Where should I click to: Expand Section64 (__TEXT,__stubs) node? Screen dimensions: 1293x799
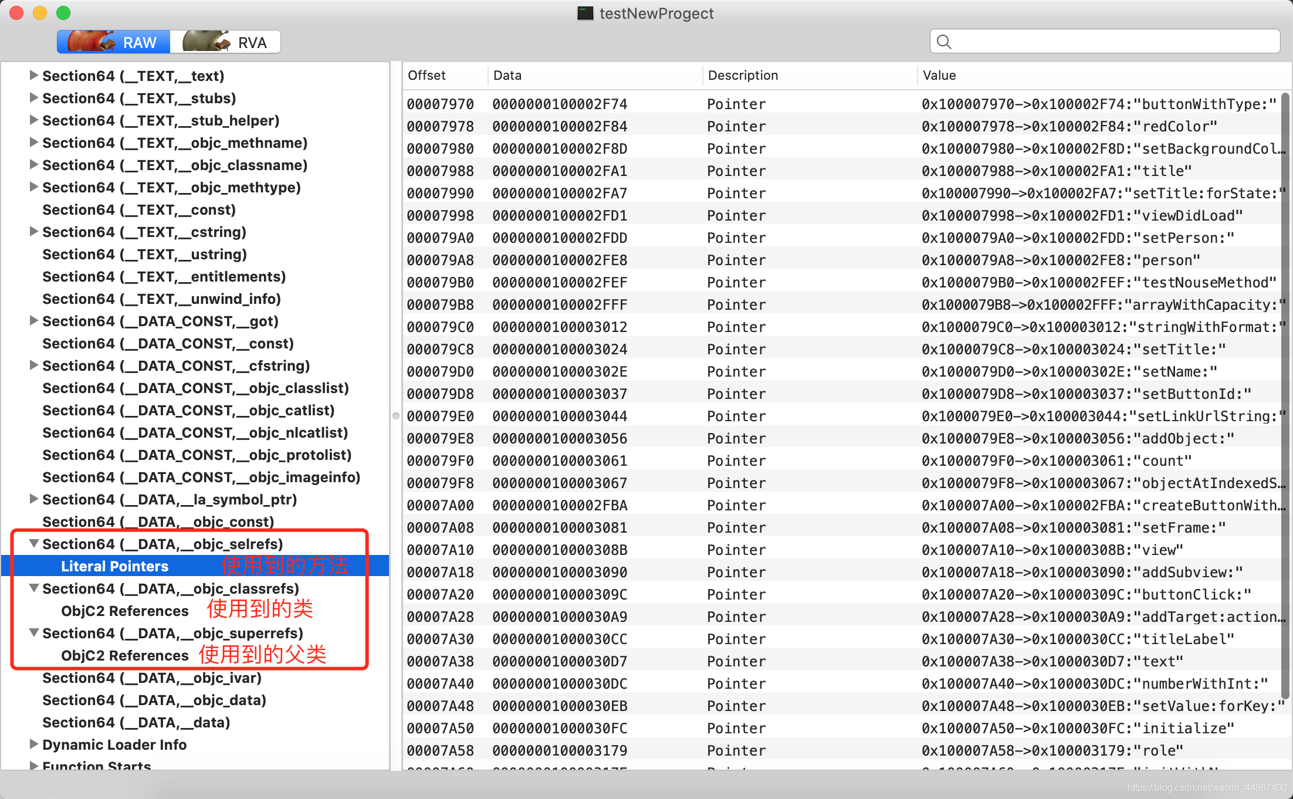point(34,98)
